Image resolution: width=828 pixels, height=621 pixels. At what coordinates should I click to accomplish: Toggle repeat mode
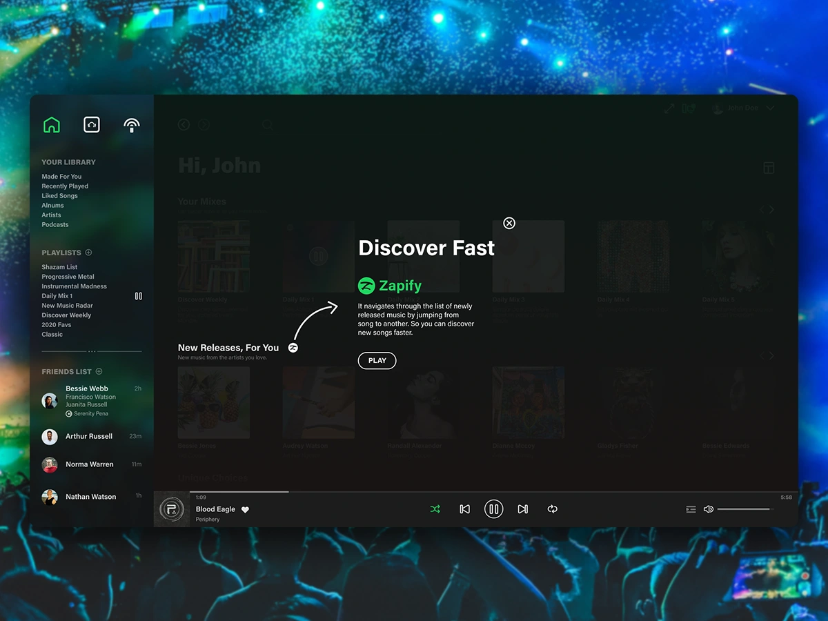click(553, 509)
